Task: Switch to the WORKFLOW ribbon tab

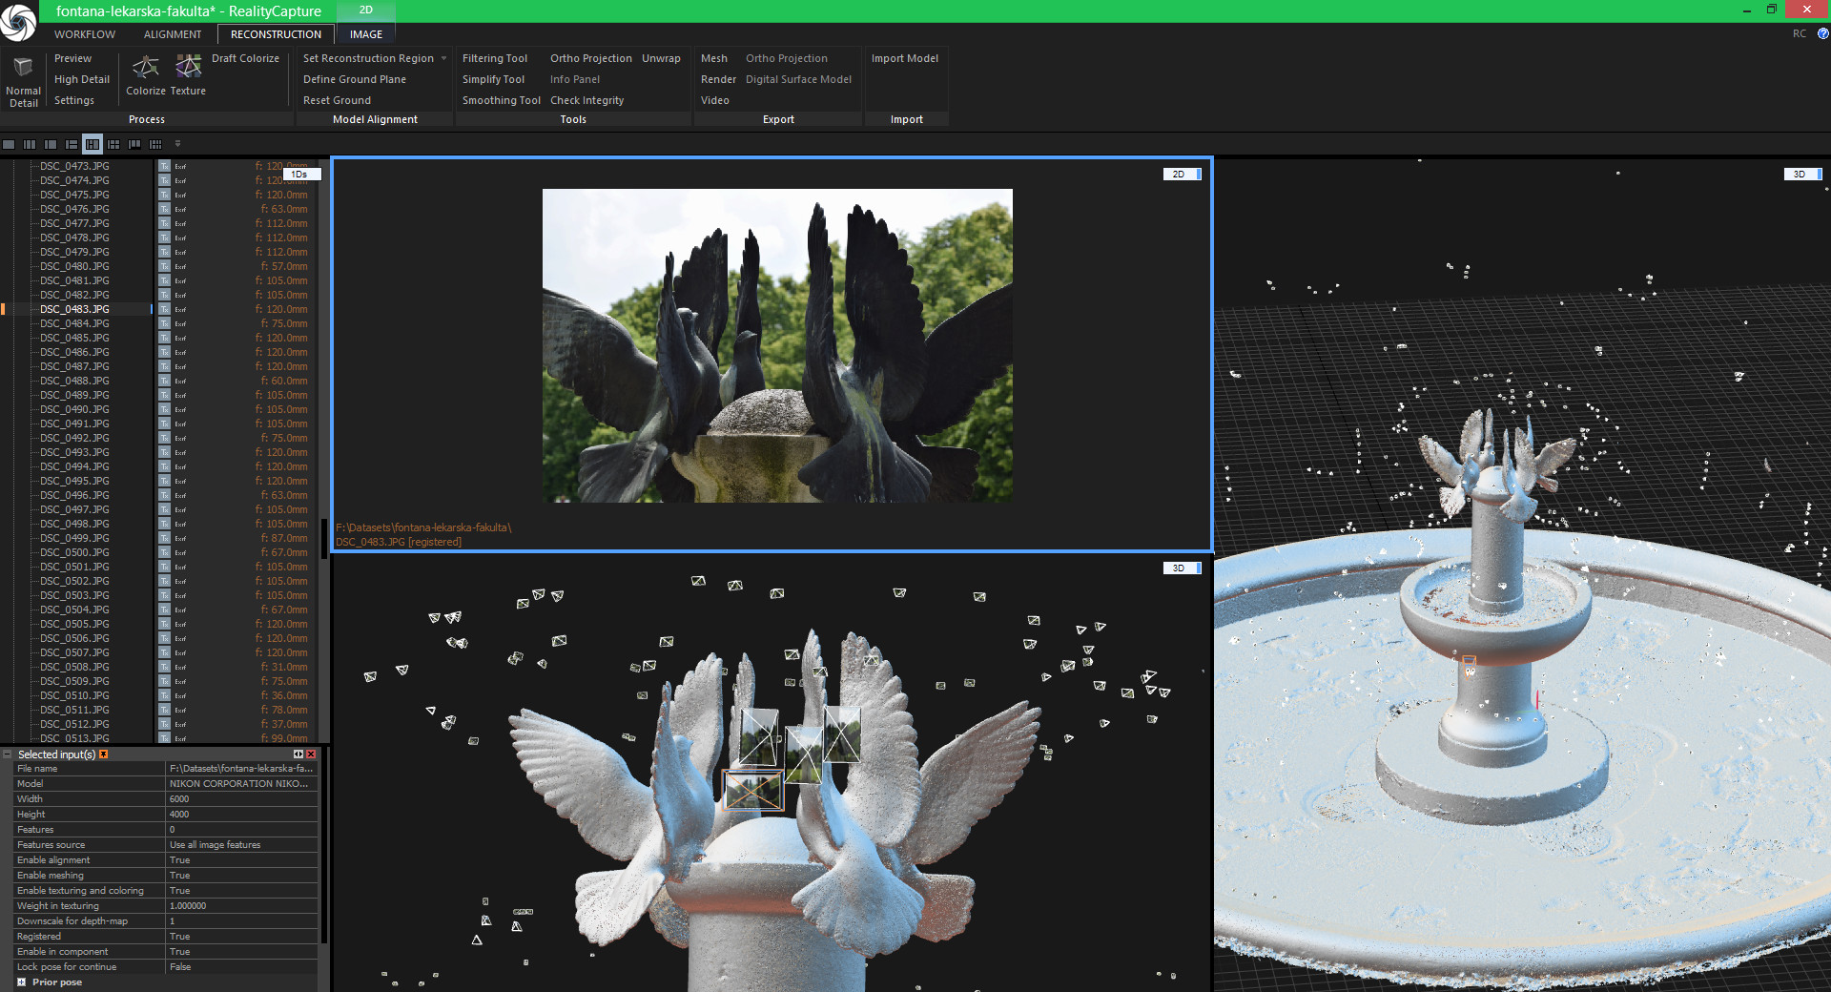Action: click(84, 33)
